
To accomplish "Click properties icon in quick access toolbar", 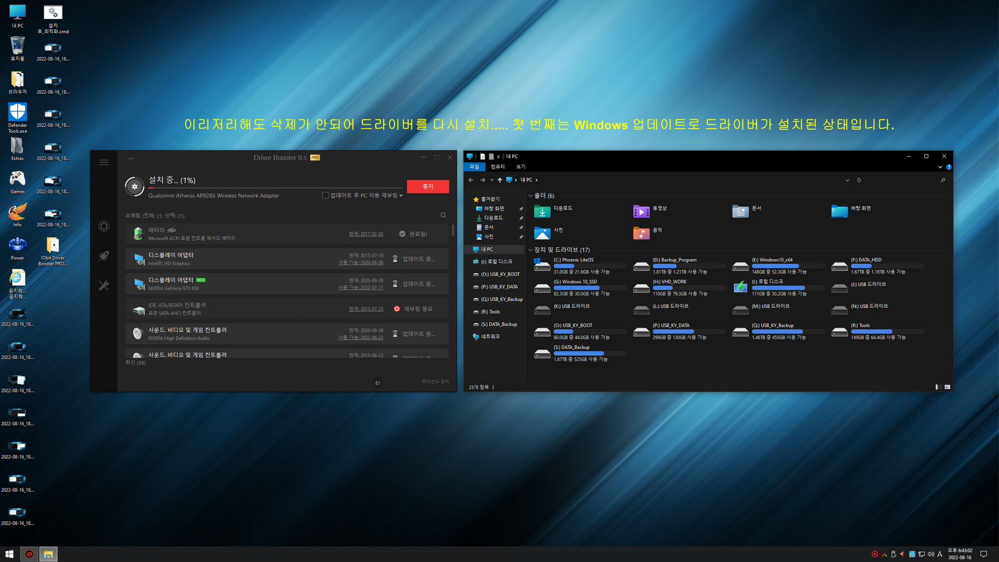I will tap(483, 157).
